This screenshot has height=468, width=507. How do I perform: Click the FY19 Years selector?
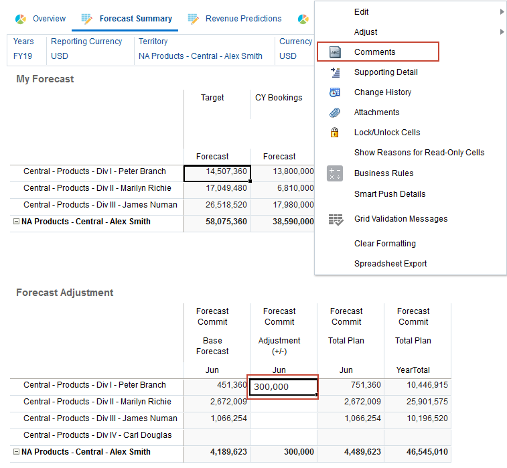point(23,56)
